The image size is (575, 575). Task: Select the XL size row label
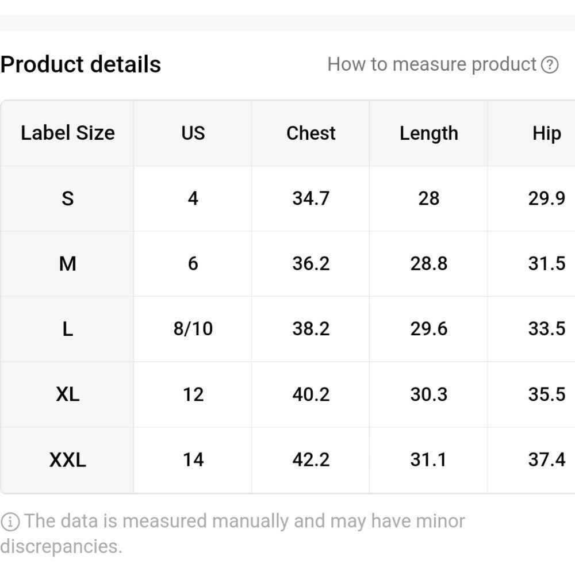click(68, 394)
